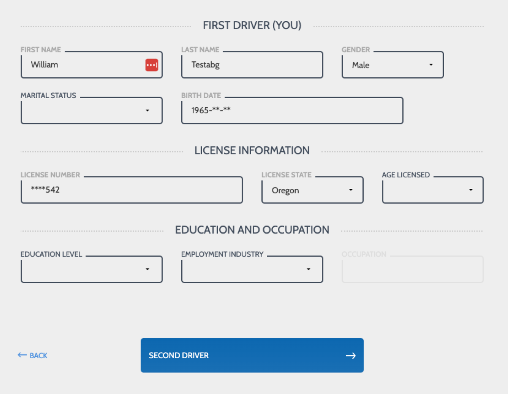Click the Birth Date input field
This screenshot has width=508, height=394.
292,111
